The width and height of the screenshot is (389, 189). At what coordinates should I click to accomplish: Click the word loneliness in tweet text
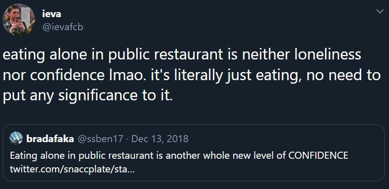(x=327, y=55)
